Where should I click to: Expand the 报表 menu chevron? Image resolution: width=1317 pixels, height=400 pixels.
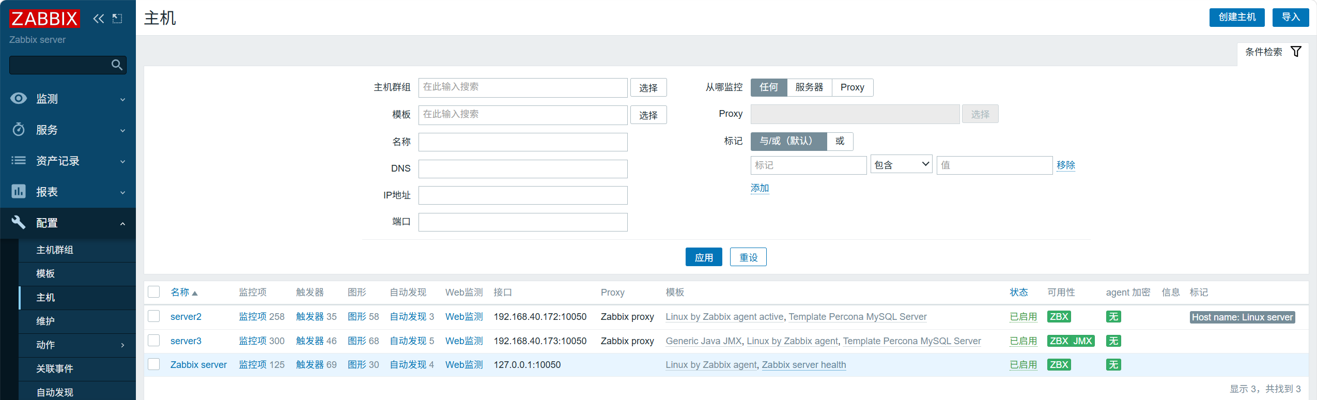(x=123, y=192)
